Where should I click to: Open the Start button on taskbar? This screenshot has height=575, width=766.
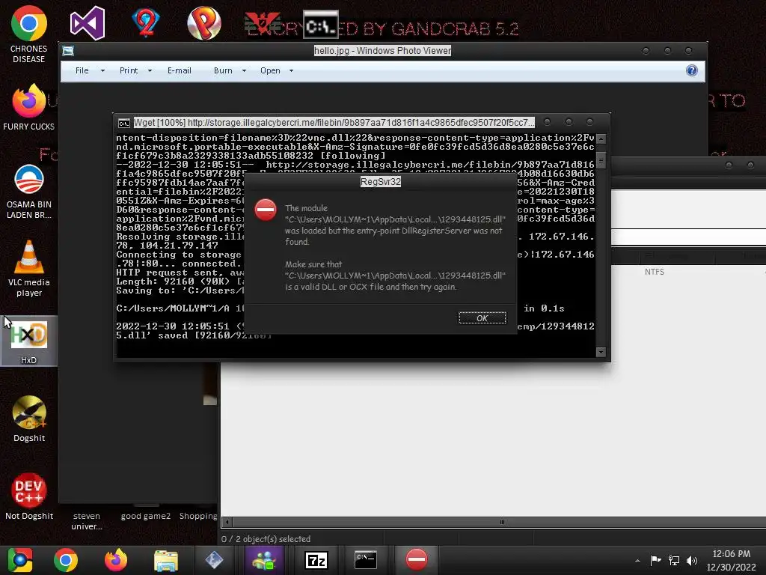[19, 560]
